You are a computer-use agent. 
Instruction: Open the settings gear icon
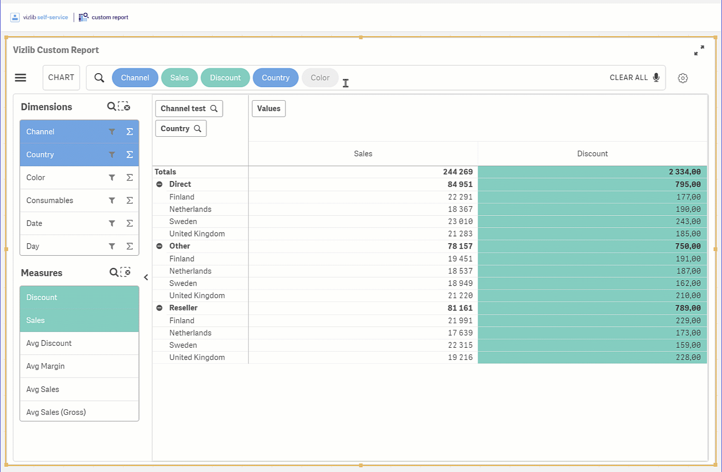pyautogui.click(x=683, y=78)
